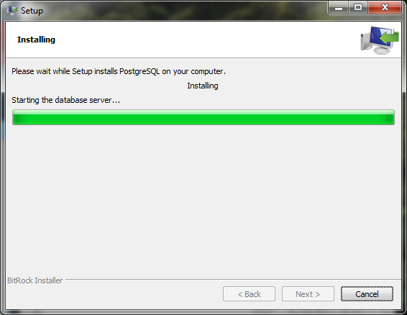
Task: Click the white header banner area
Action: coord(182,40)
